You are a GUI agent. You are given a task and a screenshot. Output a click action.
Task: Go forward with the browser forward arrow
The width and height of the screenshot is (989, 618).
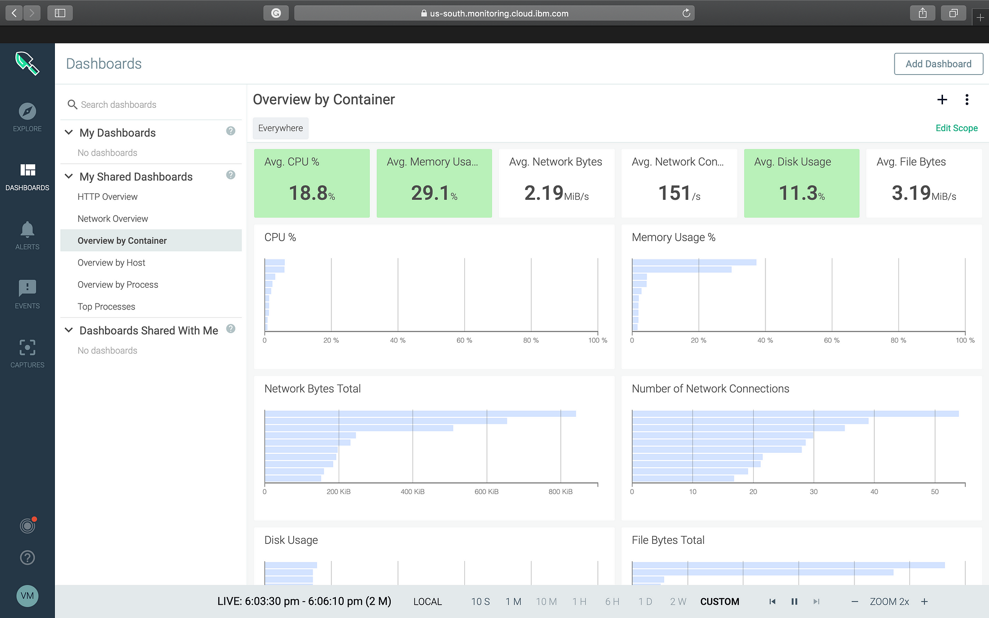32,13
